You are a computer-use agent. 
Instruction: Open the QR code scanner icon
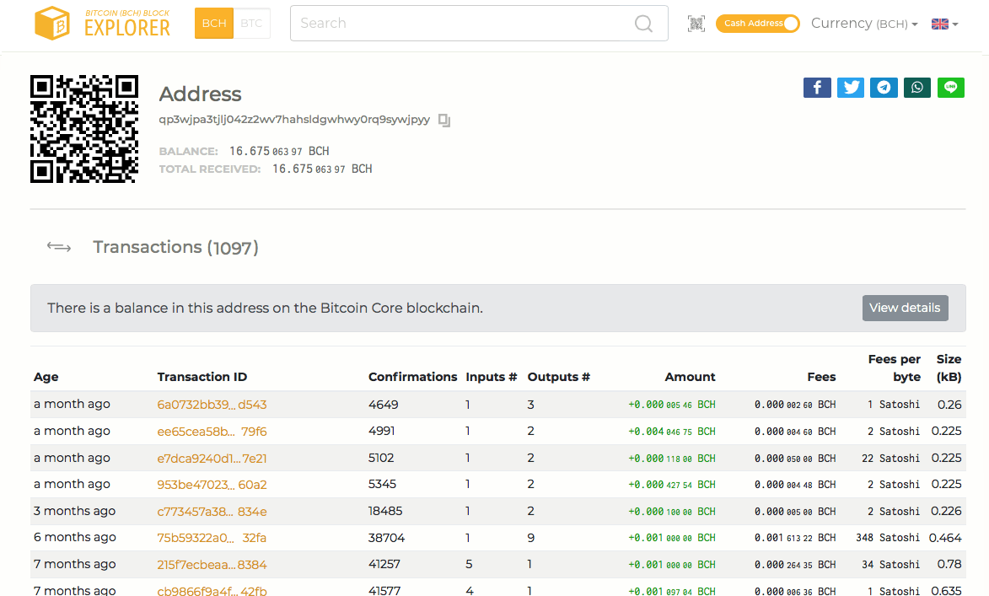click(696, 23)
